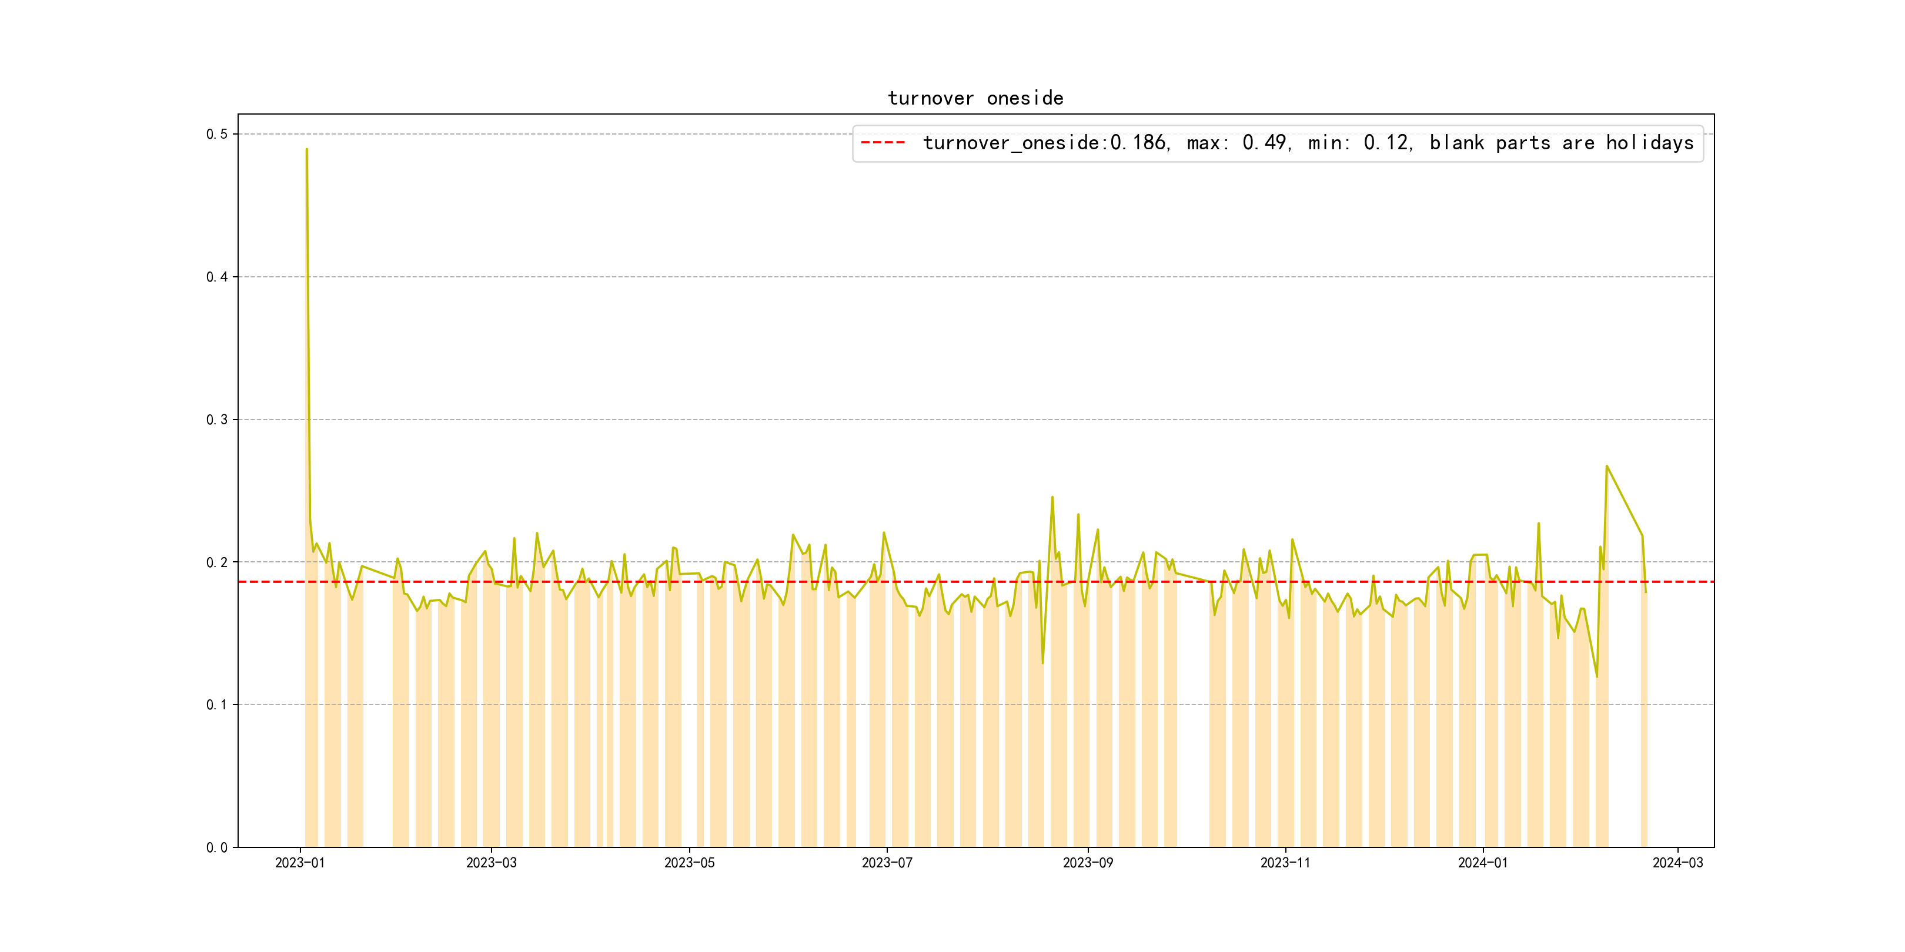The image size is (1905, 952).
Task: Click the 2023-05 x-axis date label
Action: tap(689, 863)
